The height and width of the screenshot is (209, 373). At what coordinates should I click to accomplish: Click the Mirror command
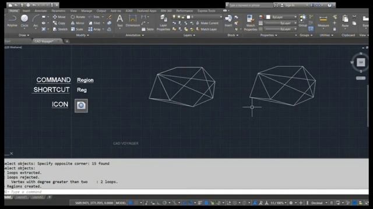click(78, 23)
